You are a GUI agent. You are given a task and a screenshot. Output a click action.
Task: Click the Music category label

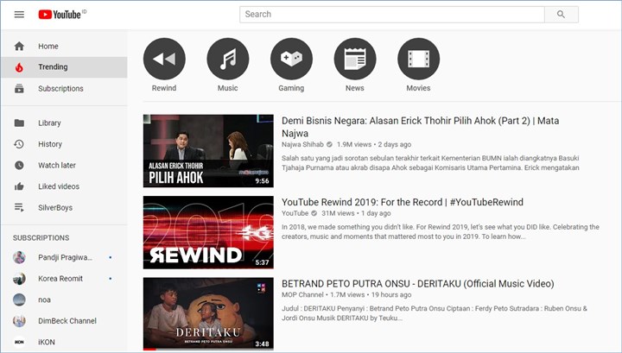(228, 88)
